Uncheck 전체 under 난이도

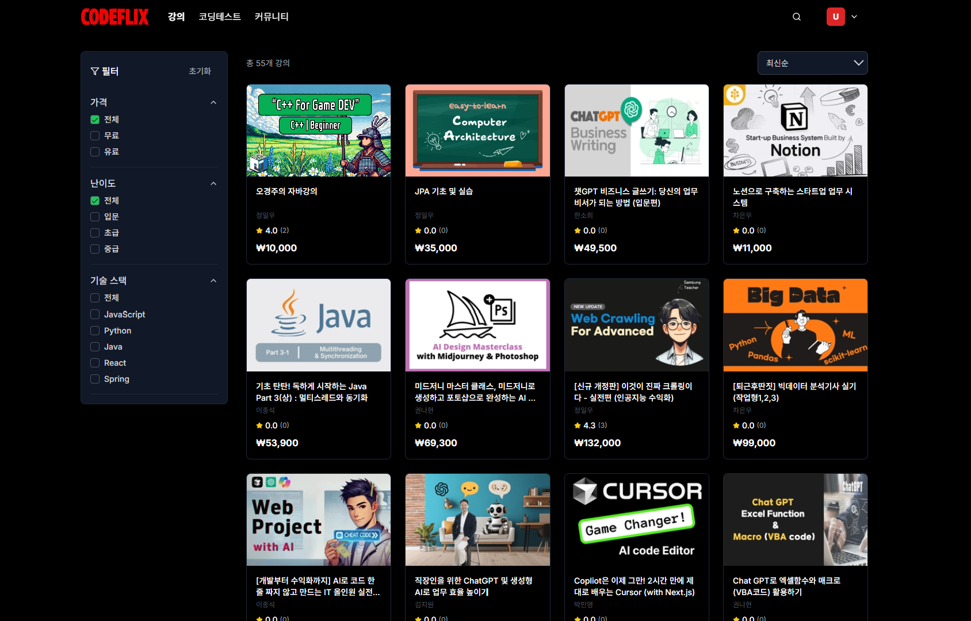(x=95, y=201)
